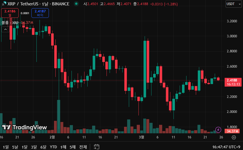Click the tallest green candle in early March
243x150 pixels.
click(x=145, y=69)
